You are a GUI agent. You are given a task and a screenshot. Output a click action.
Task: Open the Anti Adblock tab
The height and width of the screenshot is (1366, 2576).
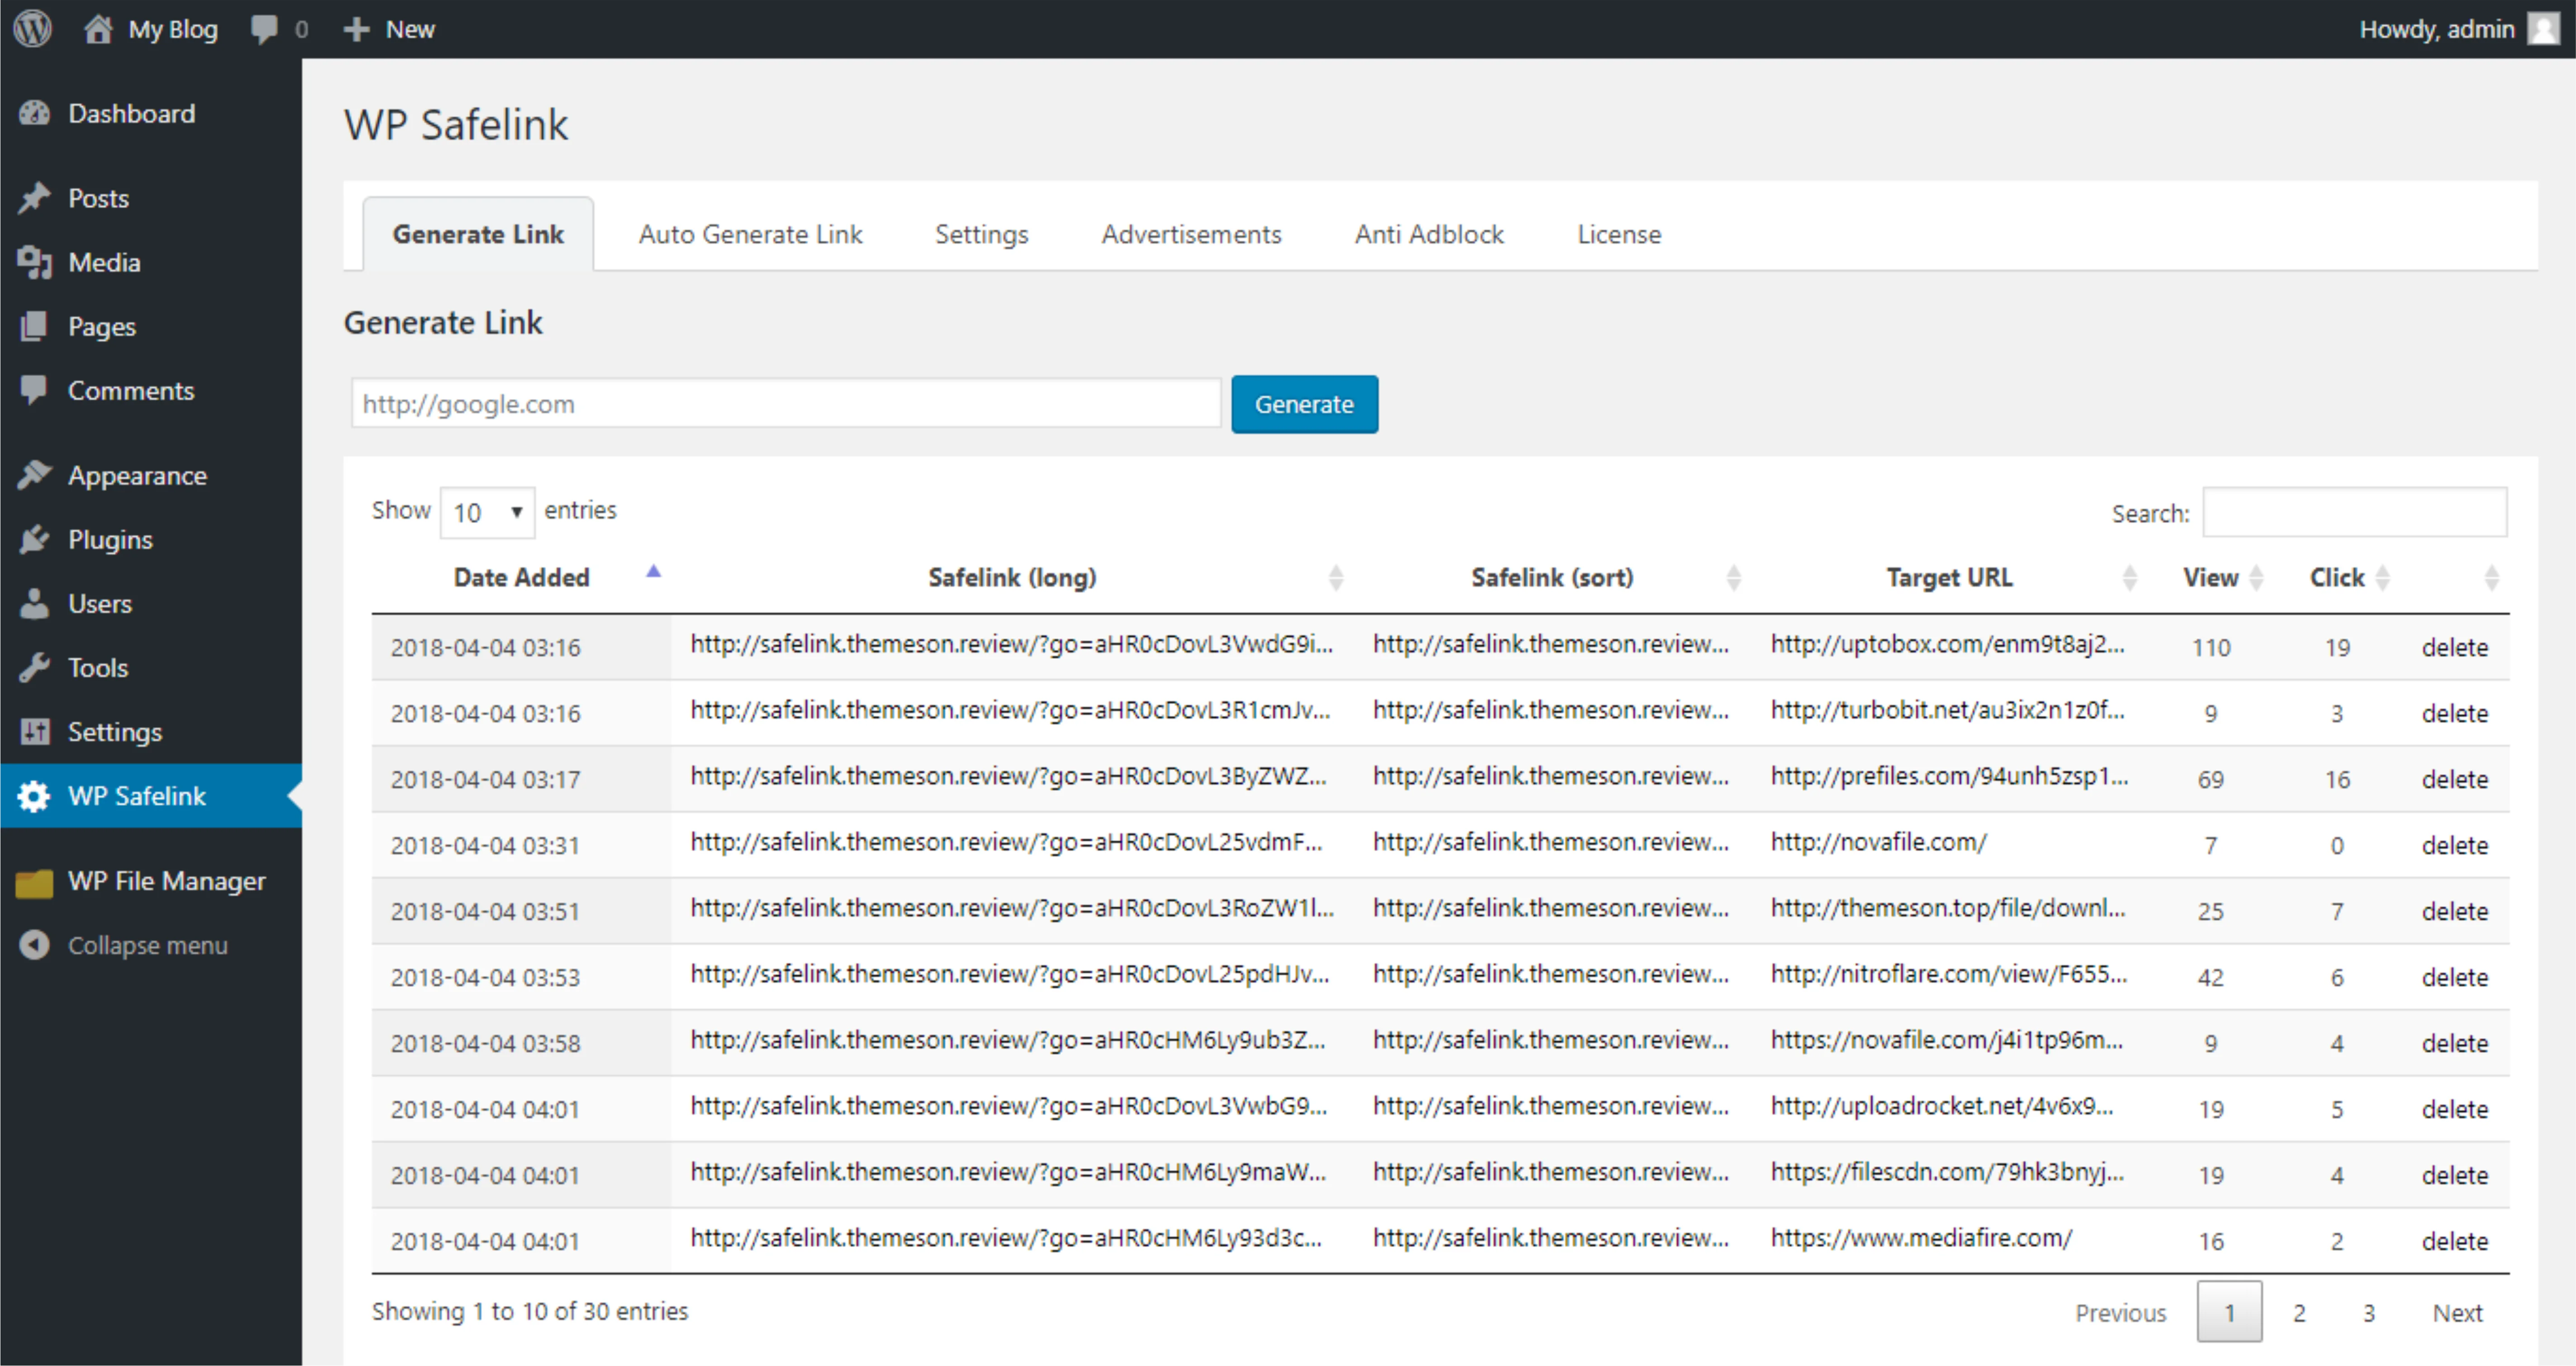tap(1428, 234)
